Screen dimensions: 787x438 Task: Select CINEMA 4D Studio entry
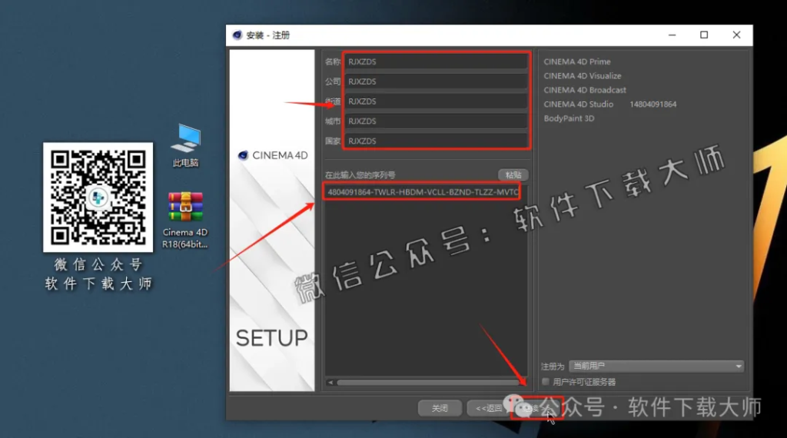[578, 105]
